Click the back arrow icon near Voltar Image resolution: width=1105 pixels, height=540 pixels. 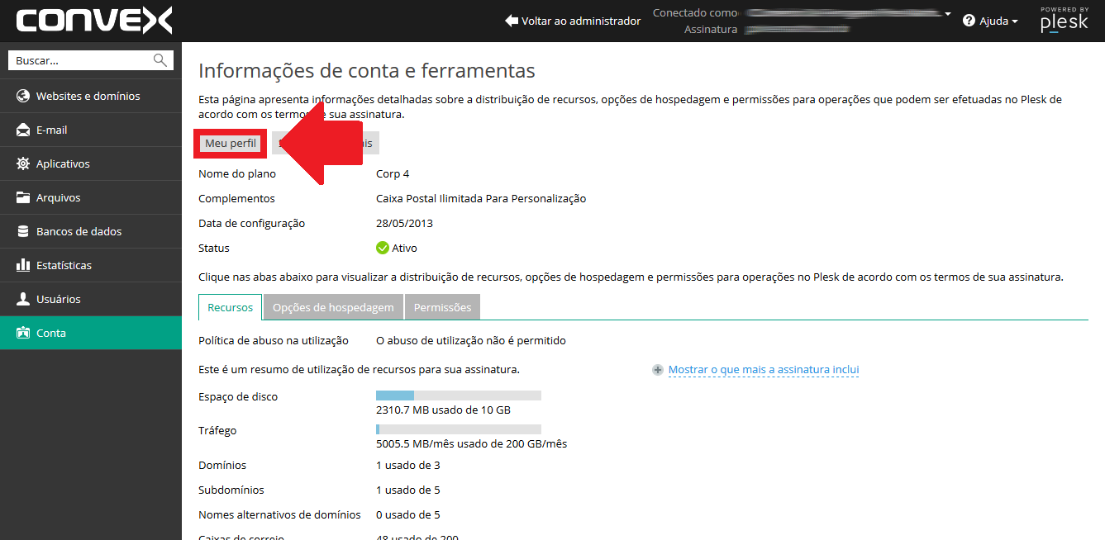pyautogui.click(x=512, y=21)
